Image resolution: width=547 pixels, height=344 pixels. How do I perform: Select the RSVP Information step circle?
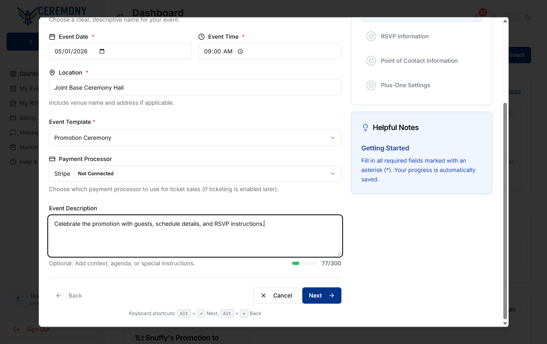[x=371, y=36]
